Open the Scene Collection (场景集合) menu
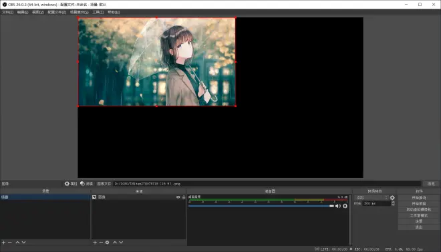 tap(80, 12)
